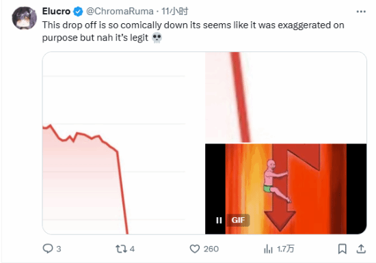This screenshot has width=376, height=263.
Task: Bookmark this tweet
Action: click(343, 249)
